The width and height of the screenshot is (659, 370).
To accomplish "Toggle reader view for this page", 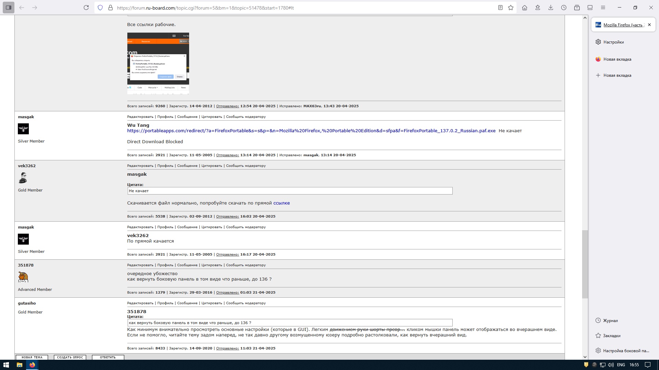I will pos(500,8).
